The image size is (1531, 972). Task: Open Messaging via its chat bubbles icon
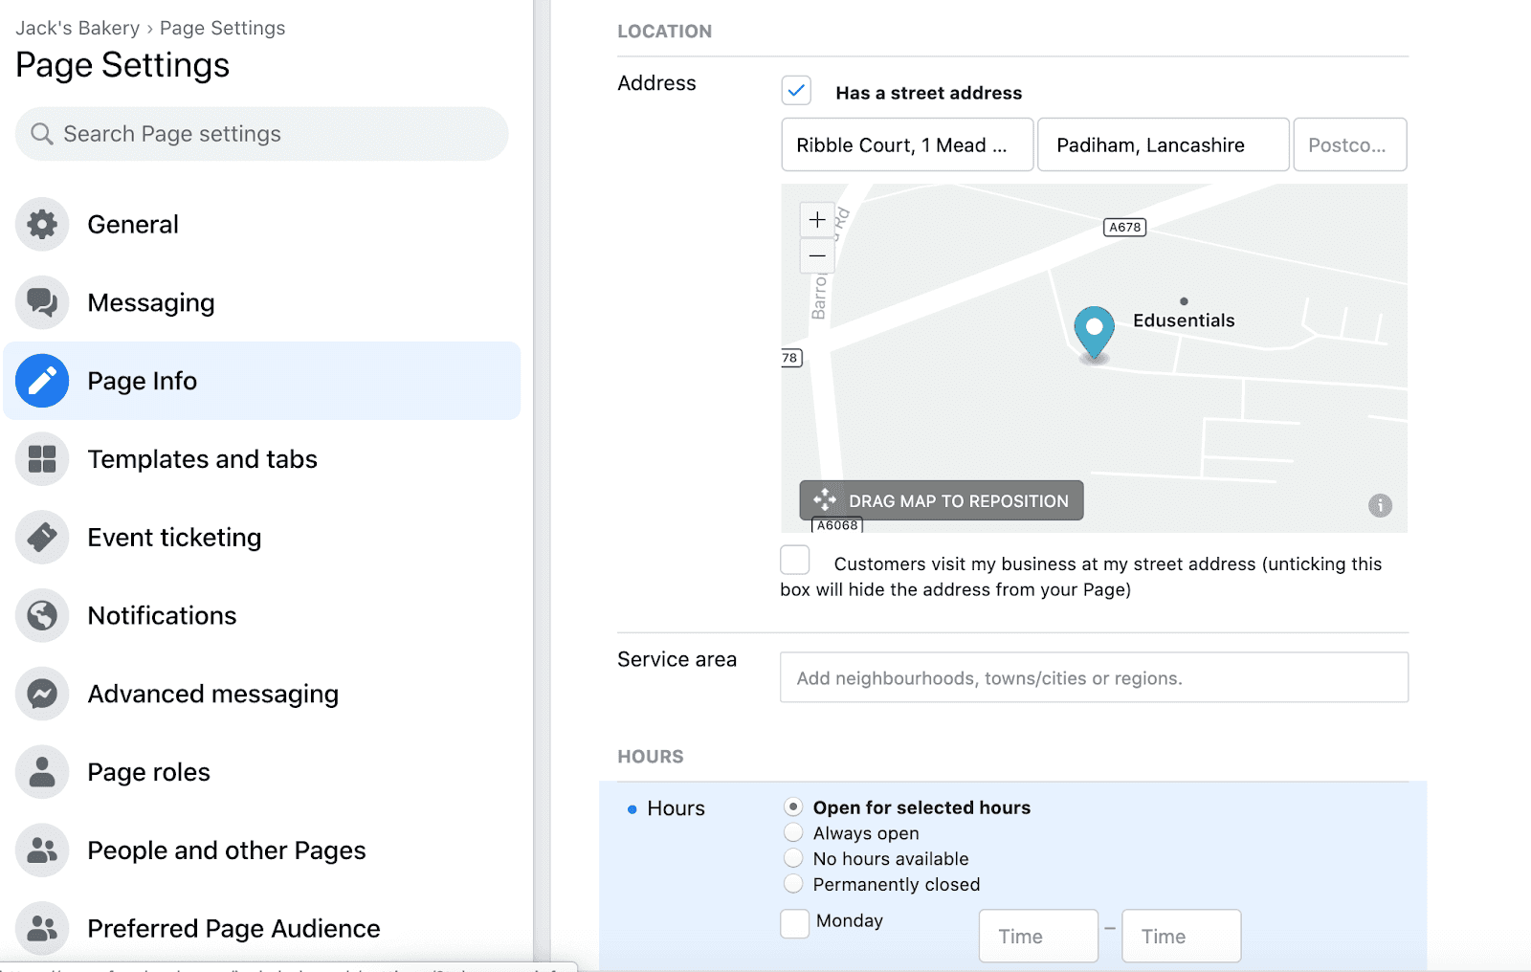42,302
